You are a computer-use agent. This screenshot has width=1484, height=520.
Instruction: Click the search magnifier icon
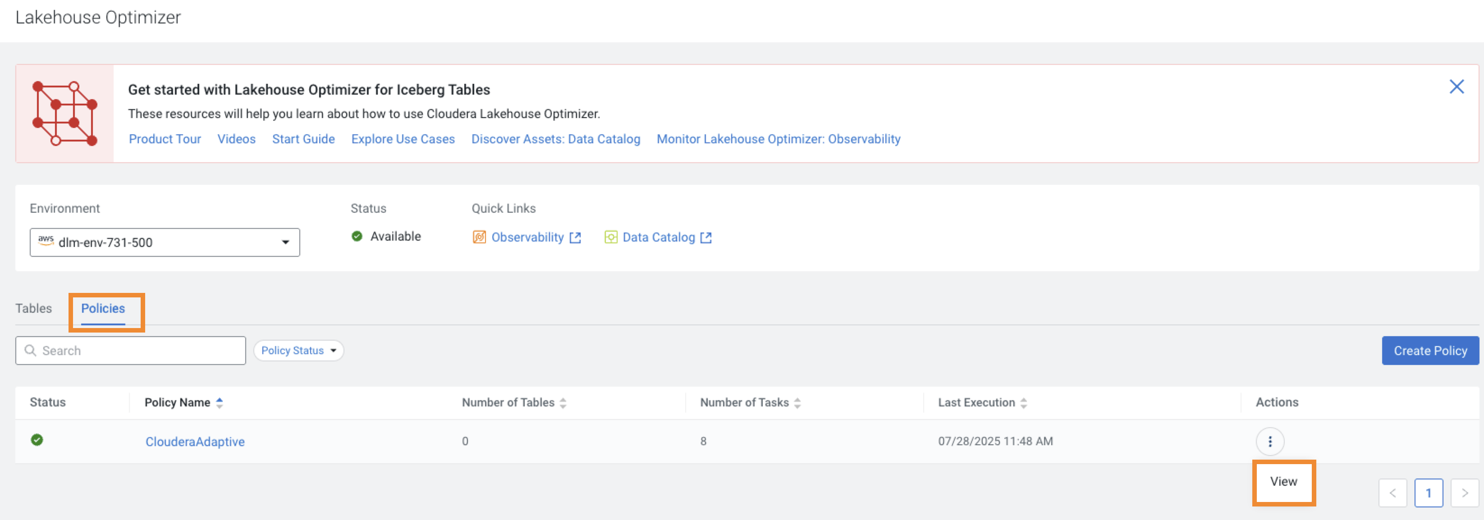click(x=30, y=350)
